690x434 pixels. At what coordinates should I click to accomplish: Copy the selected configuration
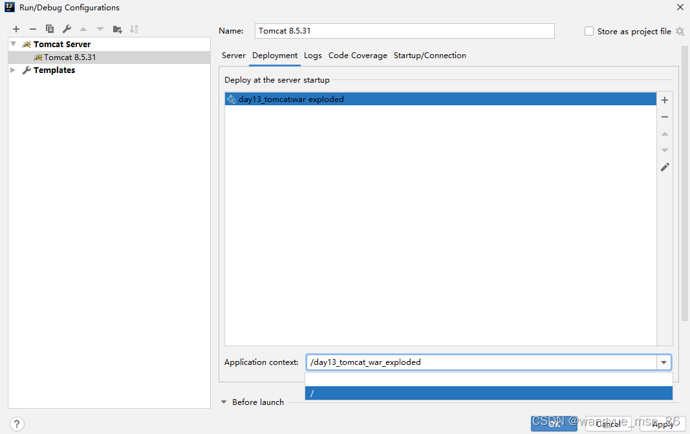50,29
